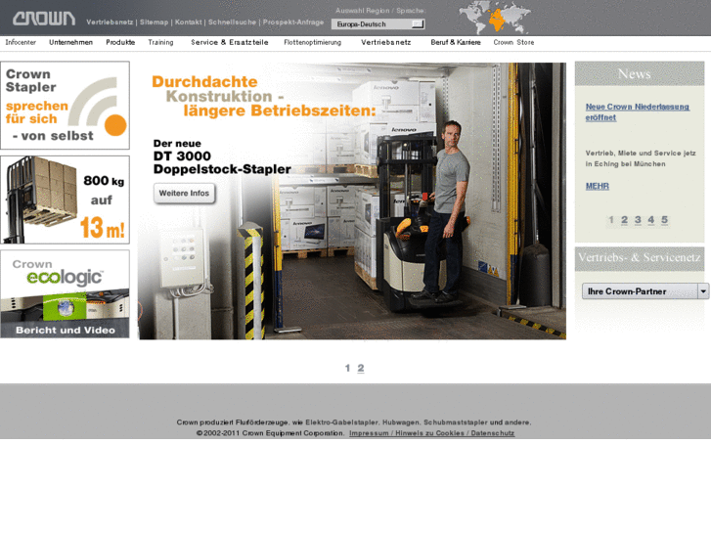Open the Neue Crown Niederlassung eröffnet link
711x533 pixels.
tap(637, 112)
